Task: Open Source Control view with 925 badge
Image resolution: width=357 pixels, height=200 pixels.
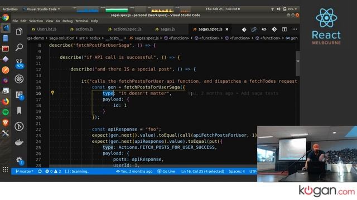Action: 20,63
